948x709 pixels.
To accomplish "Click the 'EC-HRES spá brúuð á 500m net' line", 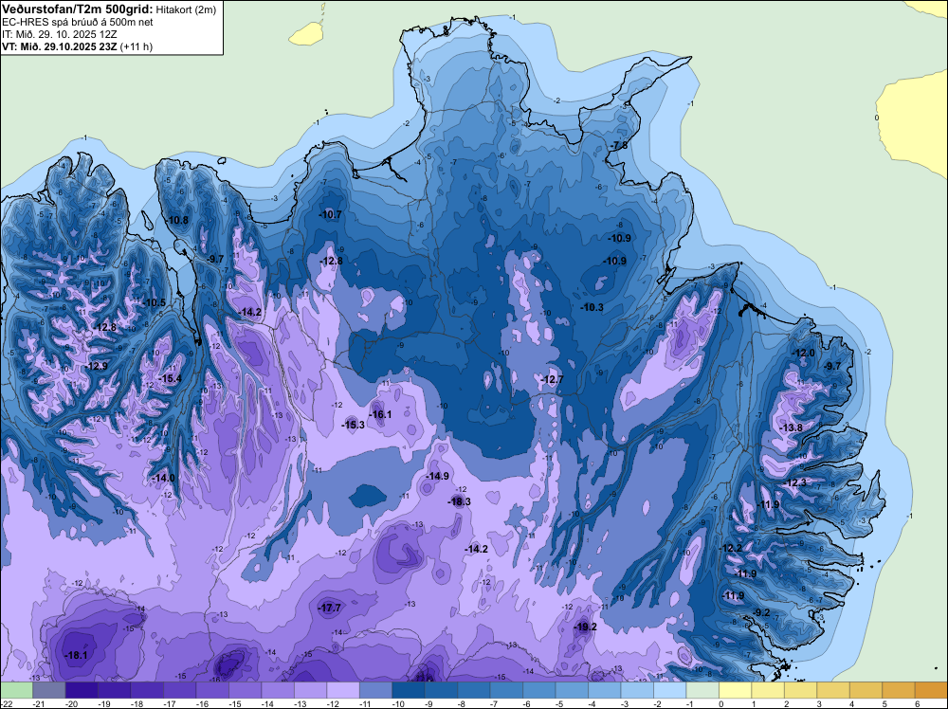I will (78, 23).
